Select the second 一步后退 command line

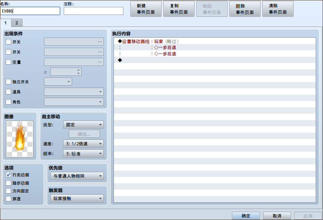tap(215, 54)
